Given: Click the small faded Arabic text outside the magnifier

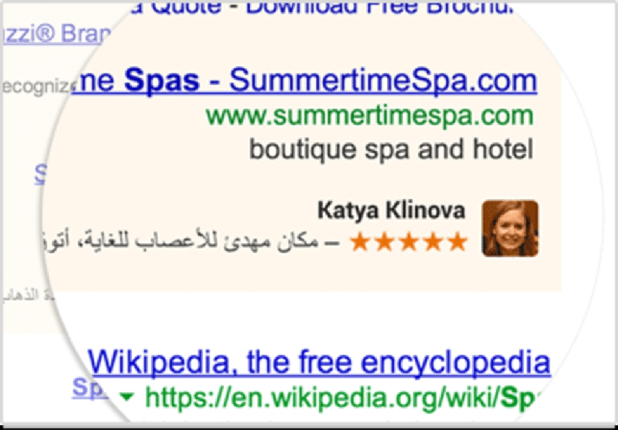Looking at the screenshot, I should tap(28, 295).
